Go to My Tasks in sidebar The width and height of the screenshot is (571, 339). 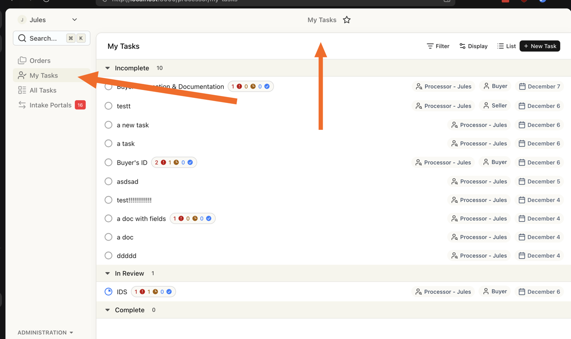[x=44, y=76]
